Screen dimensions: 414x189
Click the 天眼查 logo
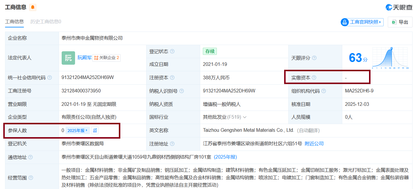[x=399, y=7]
